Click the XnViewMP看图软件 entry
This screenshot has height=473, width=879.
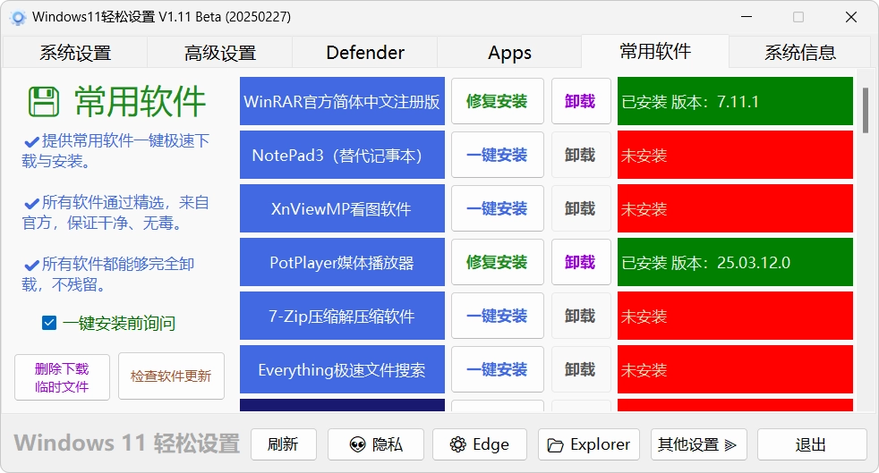click(342, 209)
